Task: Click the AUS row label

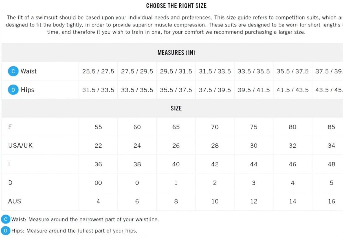Action: point(15,201)
